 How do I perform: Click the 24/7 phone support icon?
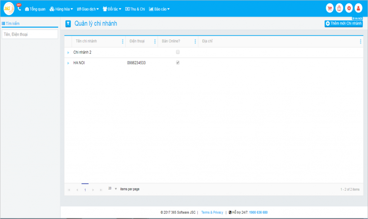(19, 8)
